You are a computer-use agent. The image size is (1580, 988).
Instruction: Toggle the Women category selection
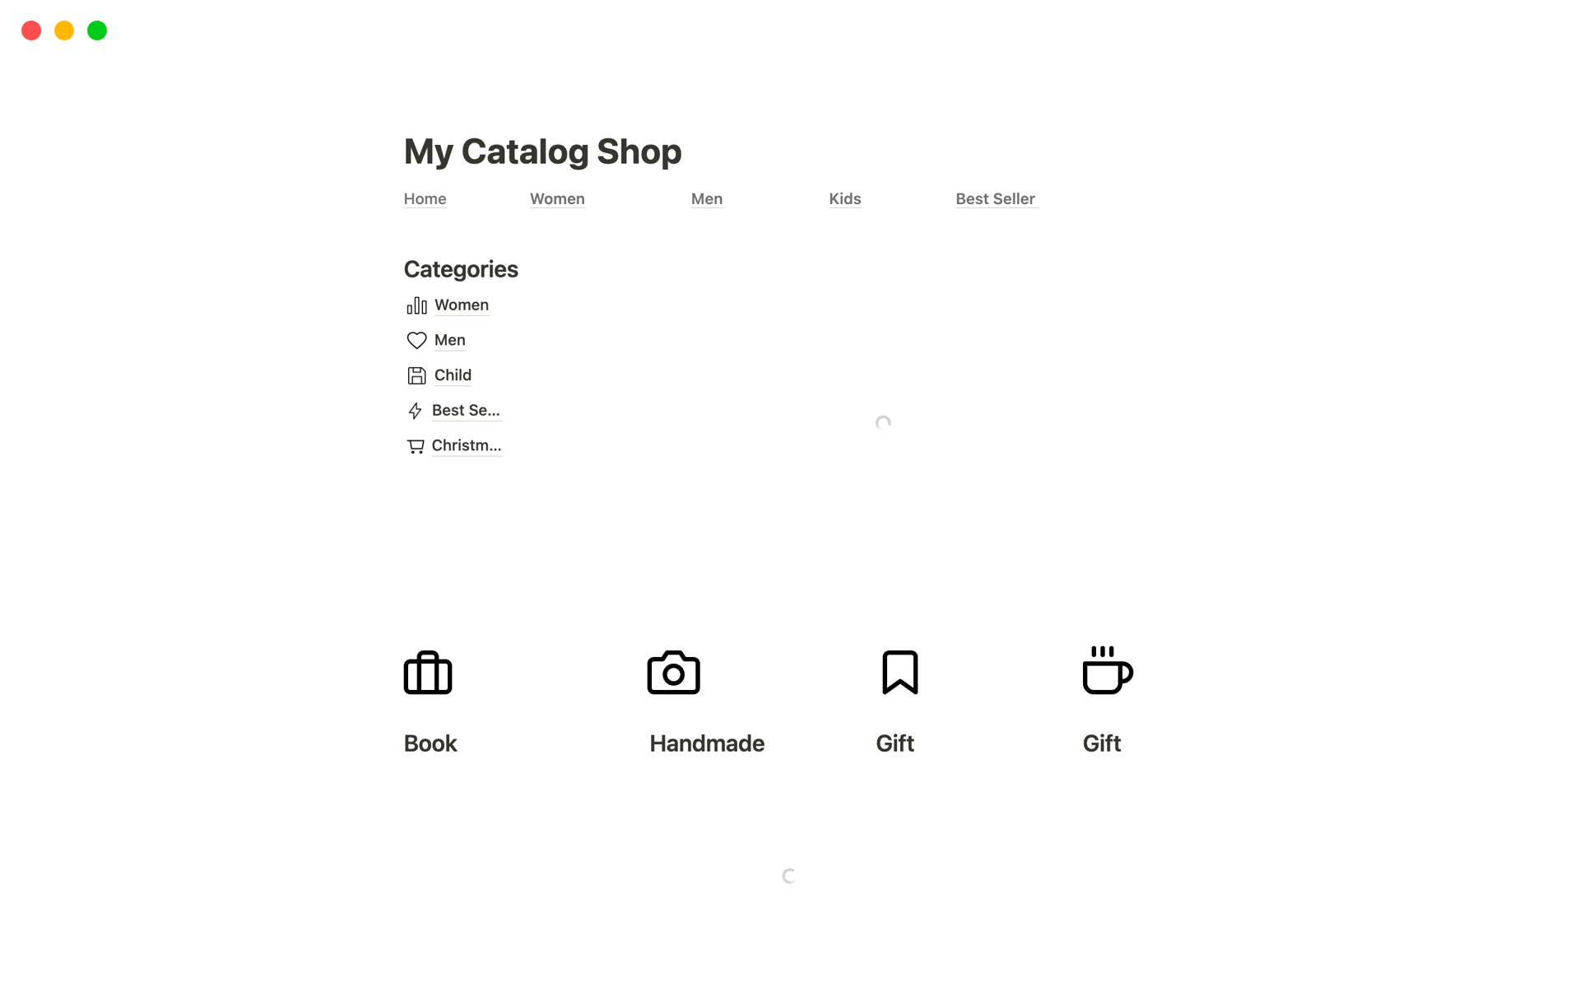coord(461,304)
